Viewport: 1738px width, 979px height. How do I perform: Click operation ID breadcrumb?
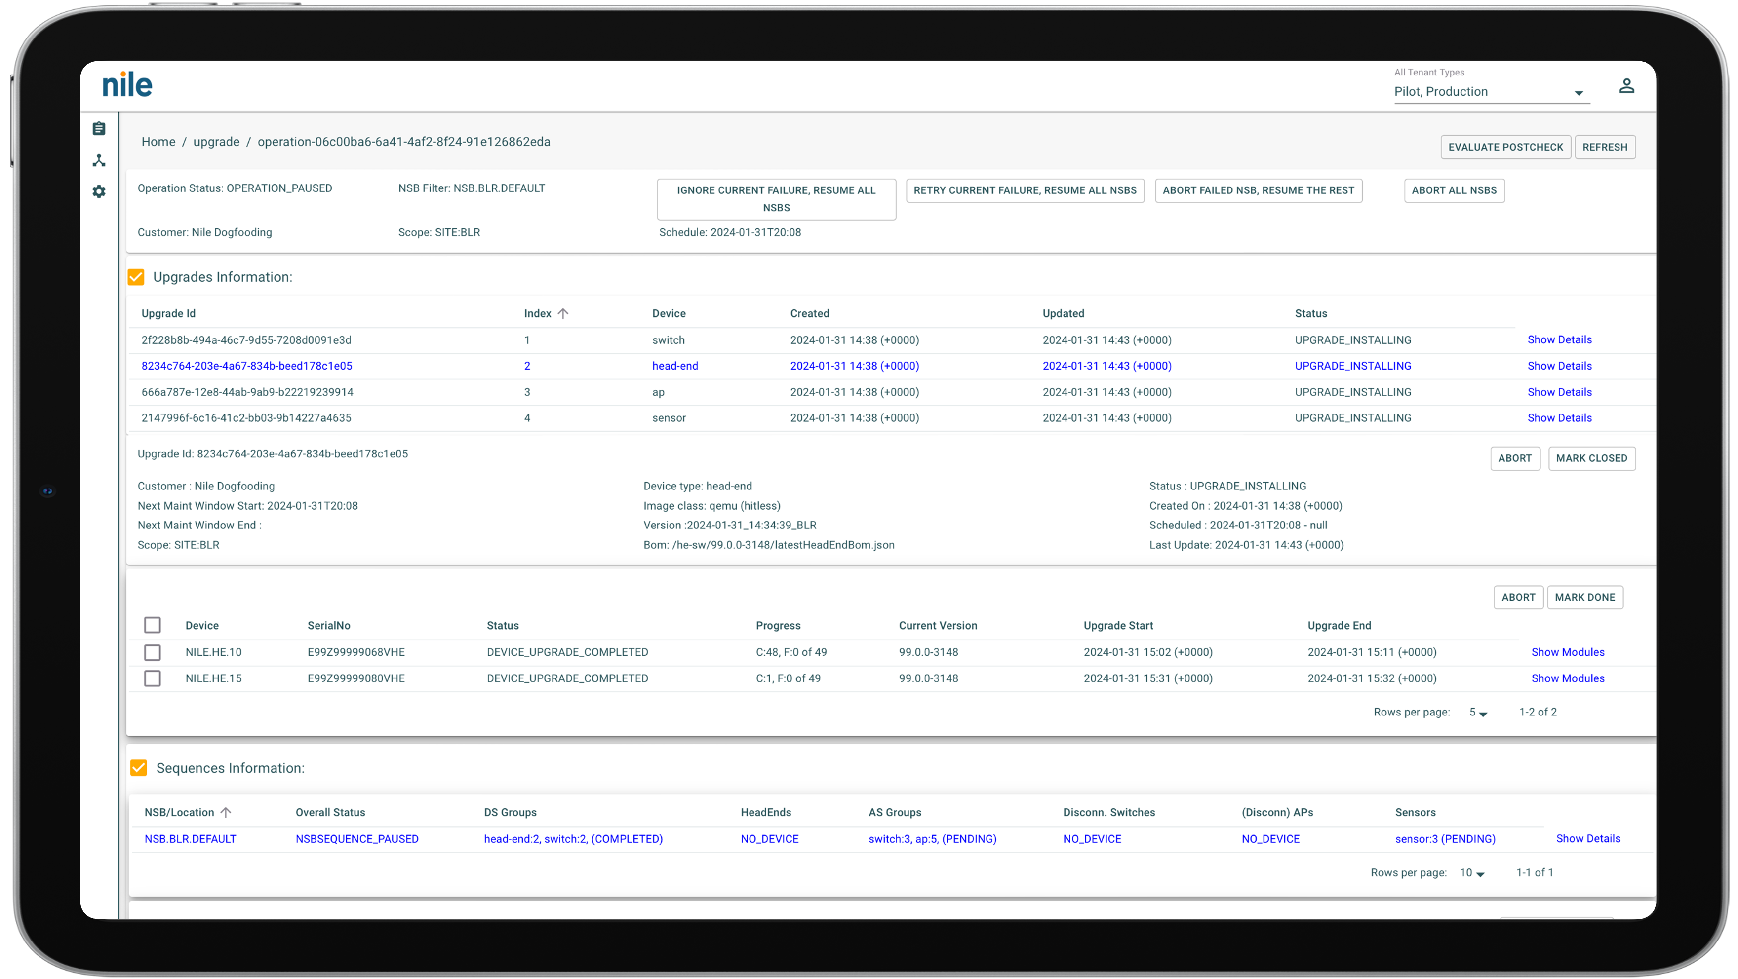404,142
